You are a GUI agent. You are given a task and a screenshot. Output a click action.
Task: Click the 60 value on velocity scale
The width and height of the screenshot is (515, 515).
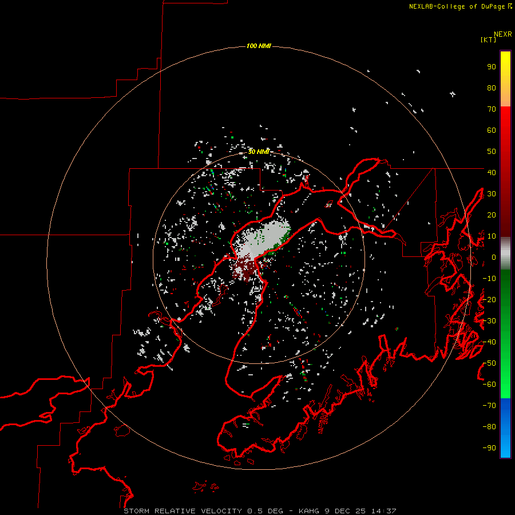pyautogui.click(x=492, y=130)
